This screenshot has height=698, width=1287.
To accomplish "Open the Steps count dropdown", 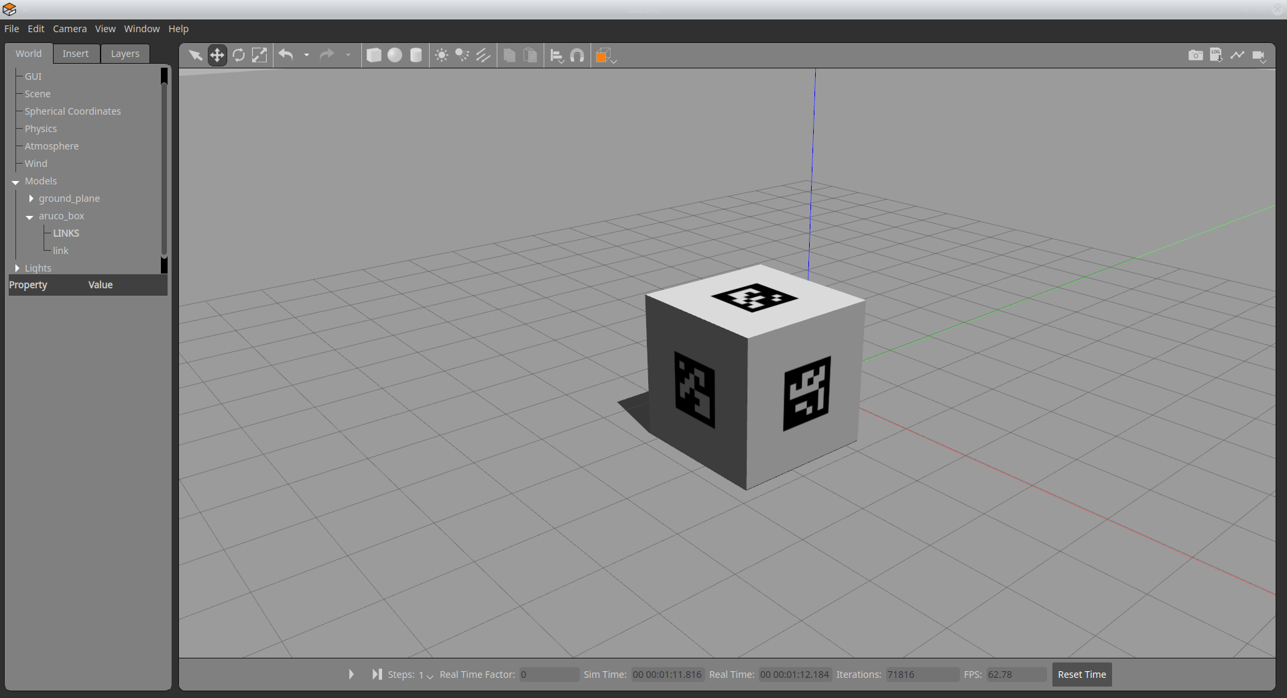I will click(426, 675).
